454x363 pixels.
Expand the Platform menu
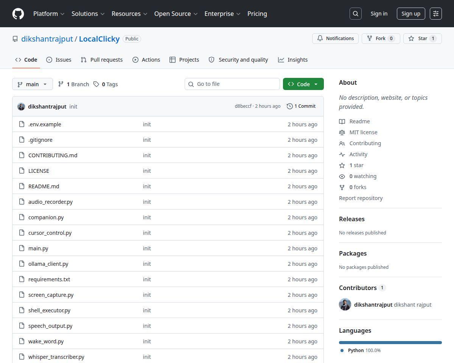coord(49,14)
